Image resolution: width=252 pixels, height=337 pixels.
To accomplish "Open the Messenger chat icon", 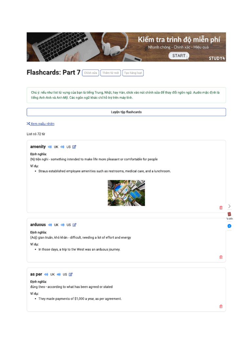I will tap(229, 226).
